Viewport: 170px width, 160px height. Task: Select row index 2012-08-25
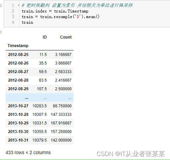pyautogui.click(x=18, y=55)
